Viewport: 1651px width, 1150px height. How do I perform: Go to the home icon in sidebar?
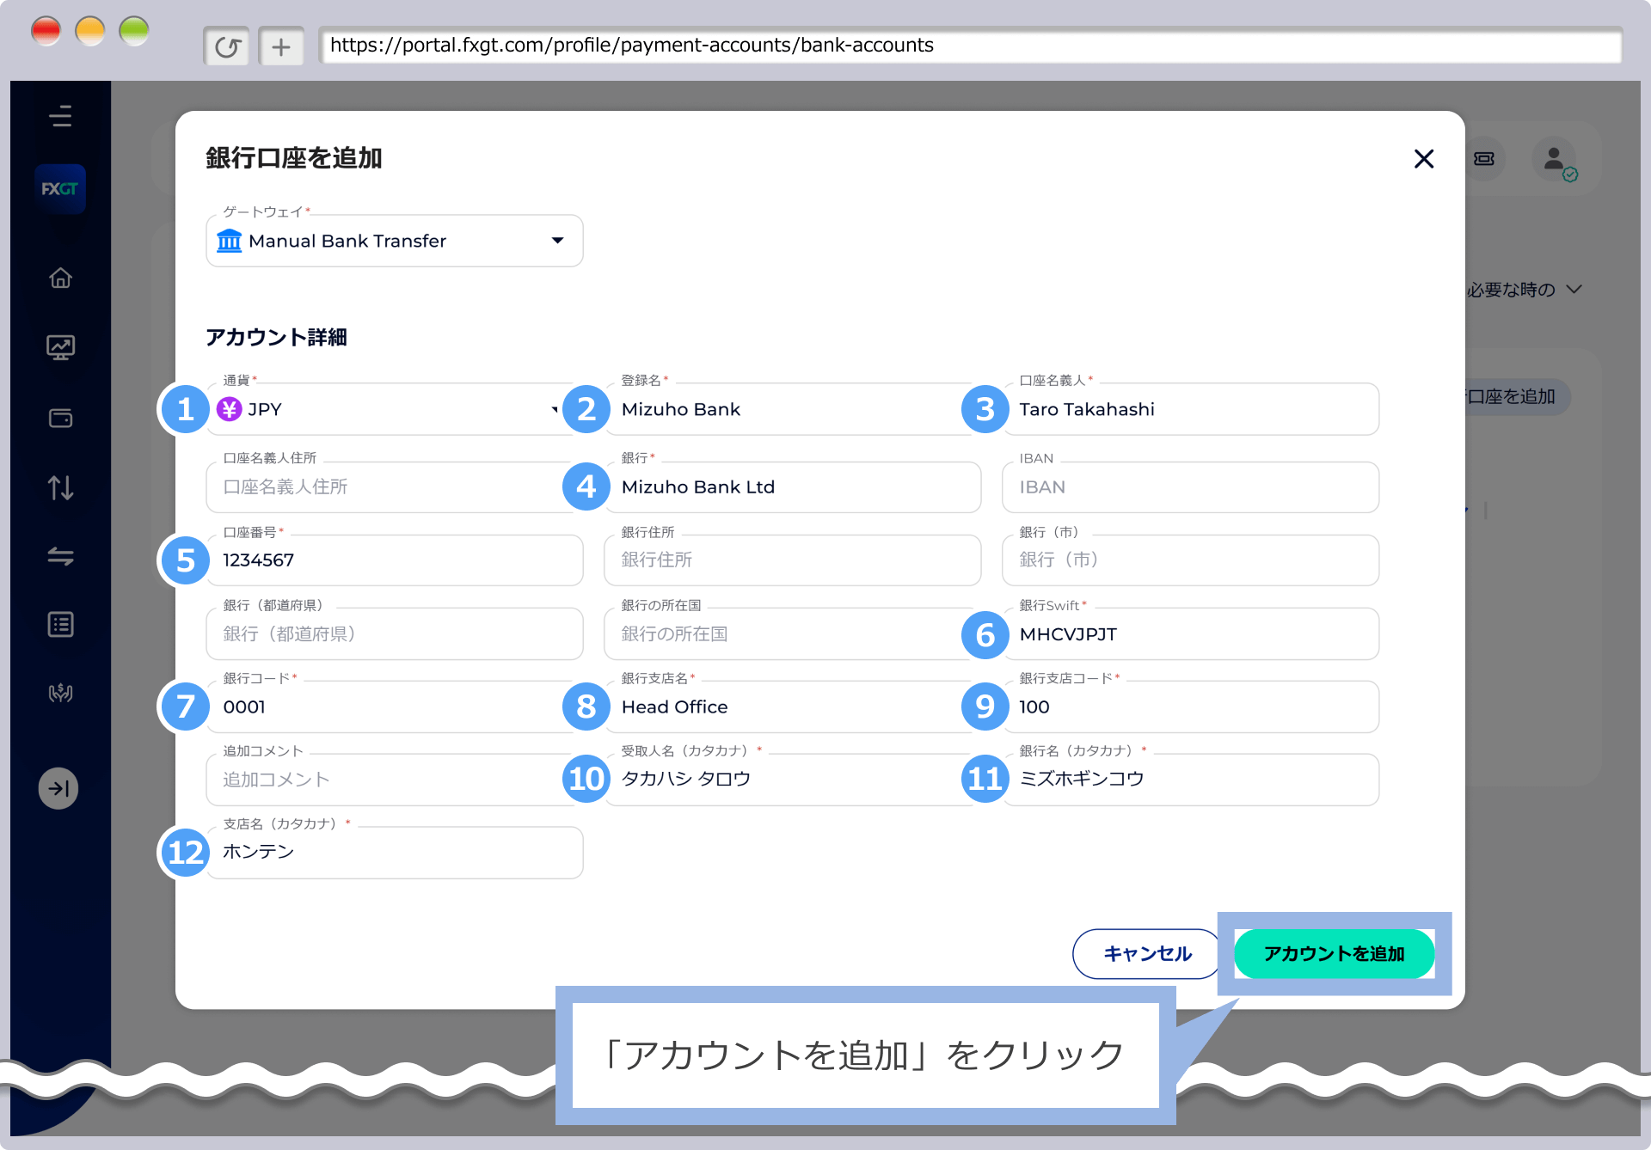pos(60,278)
